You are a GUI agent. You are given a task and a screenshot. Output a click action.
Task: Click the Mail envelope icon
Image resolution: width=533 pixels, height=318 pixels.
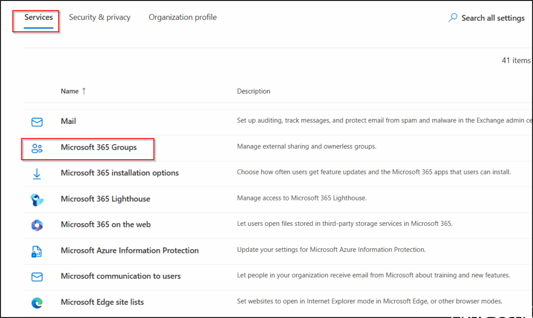click(37, 122)
